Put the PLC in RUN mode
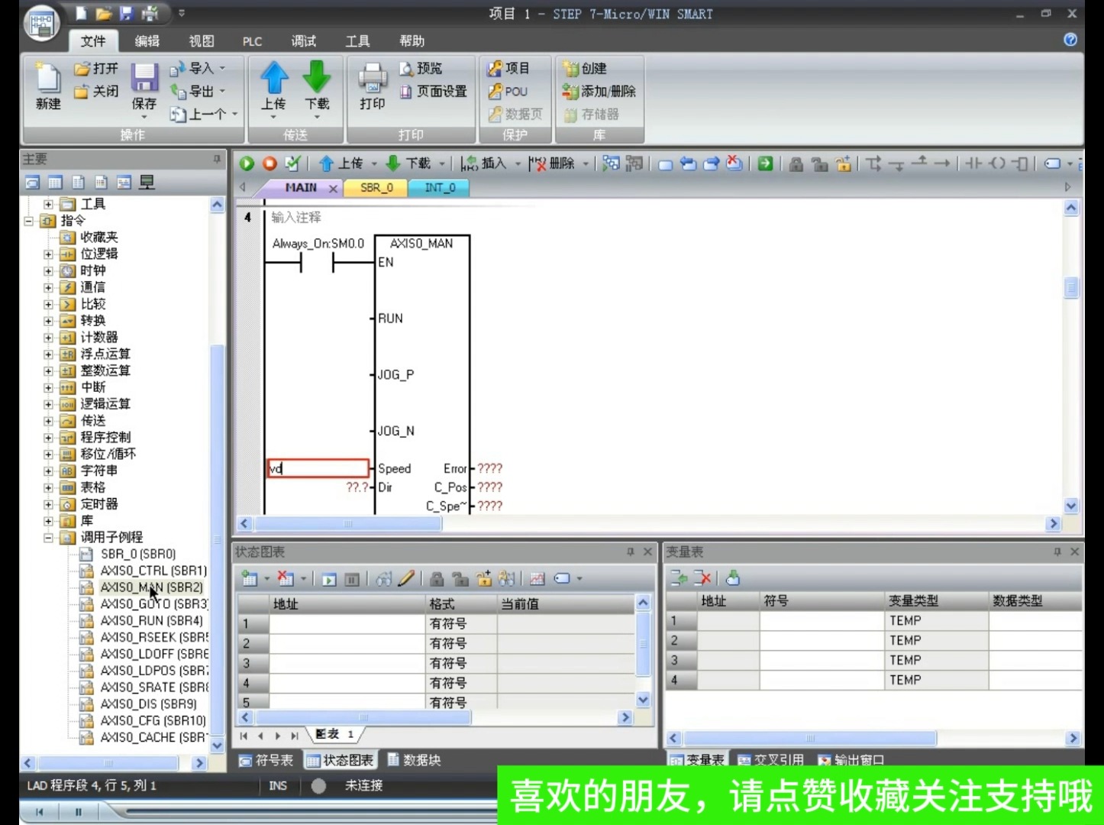Viewport: 1104px width, 825px height. [x=246, y=163]
